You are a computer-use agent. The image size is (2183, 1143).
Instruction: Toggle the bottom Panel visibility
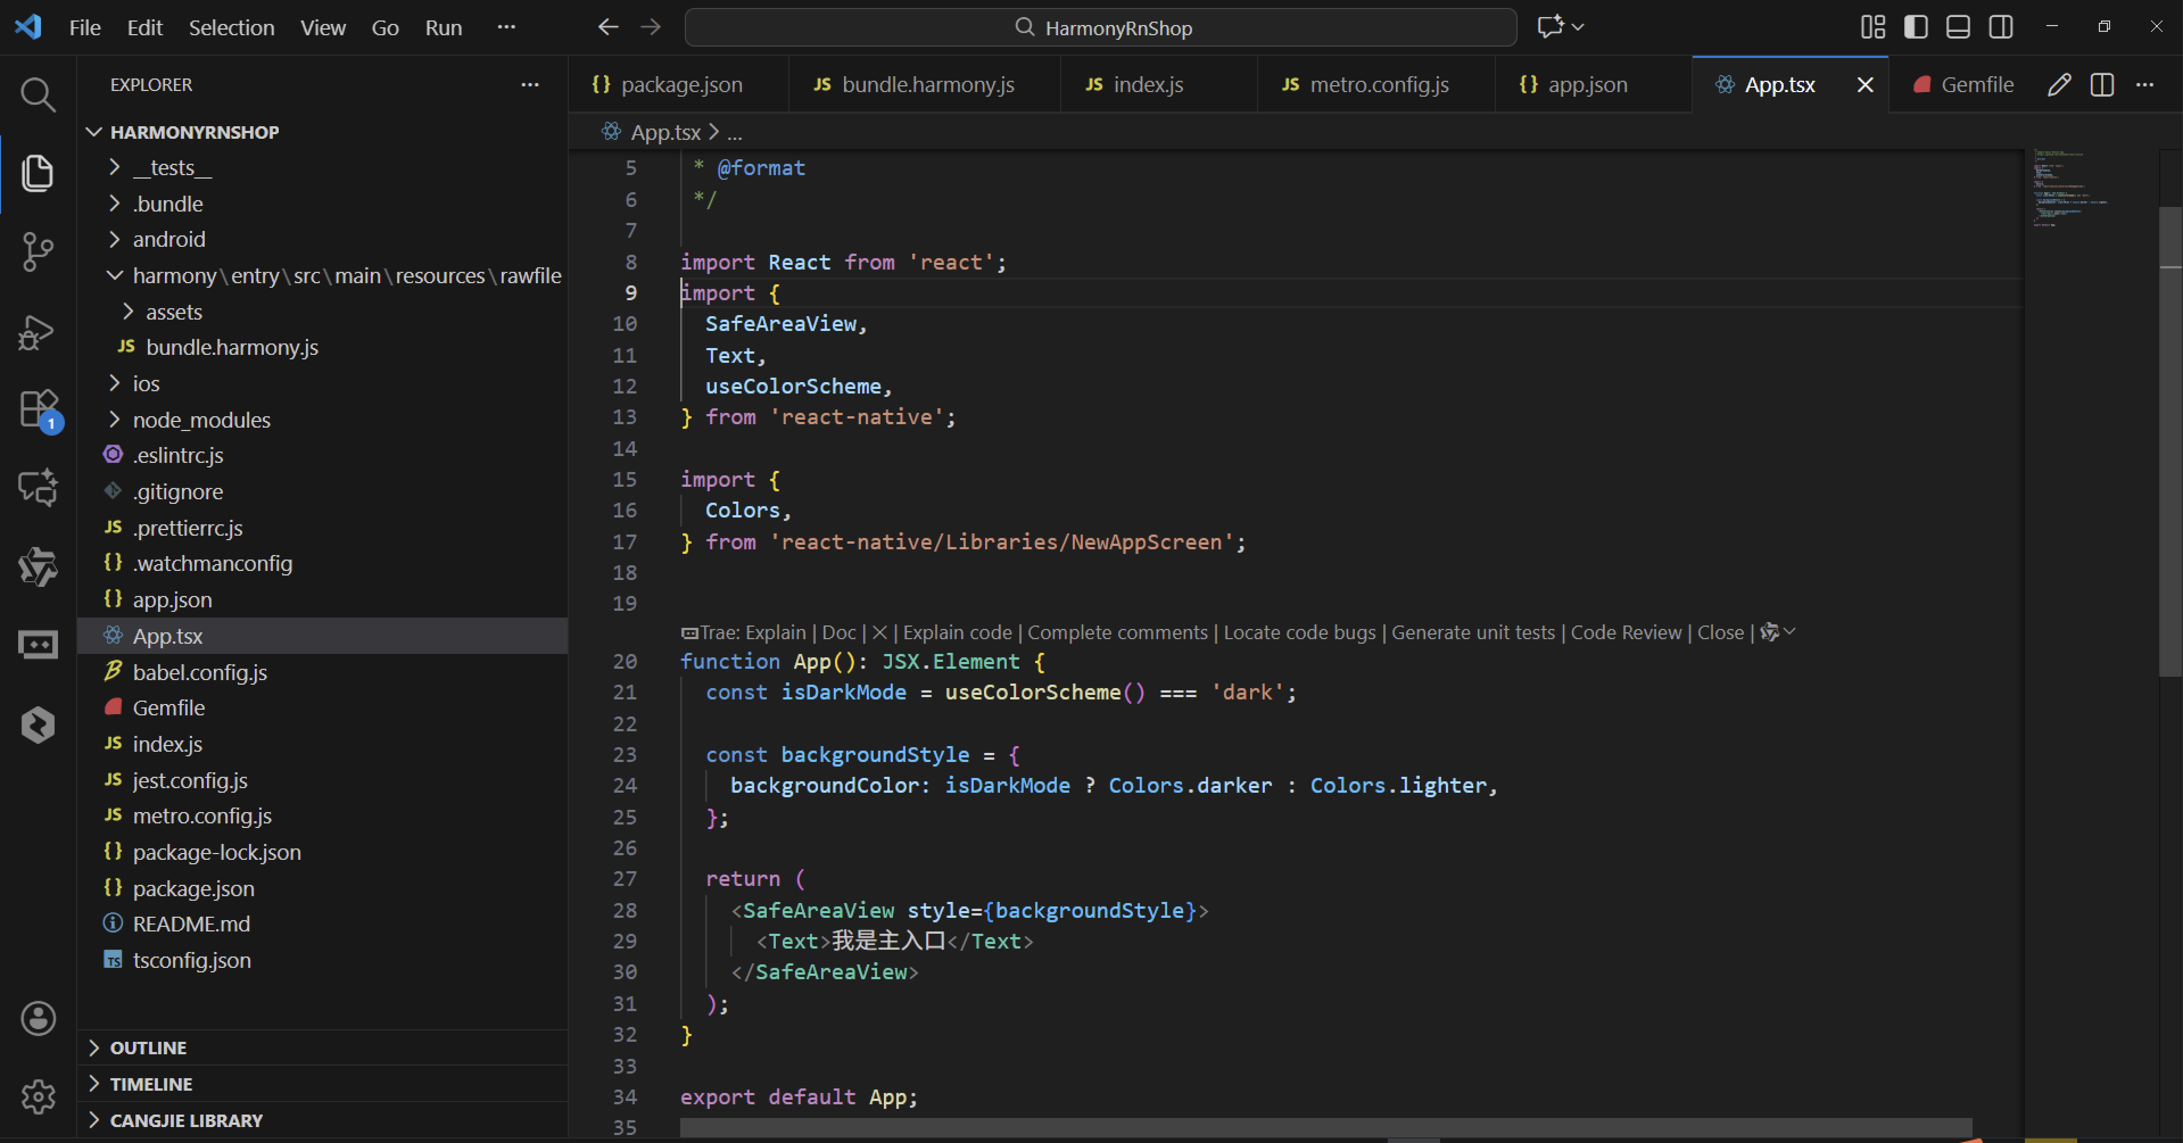(1958, 27)
